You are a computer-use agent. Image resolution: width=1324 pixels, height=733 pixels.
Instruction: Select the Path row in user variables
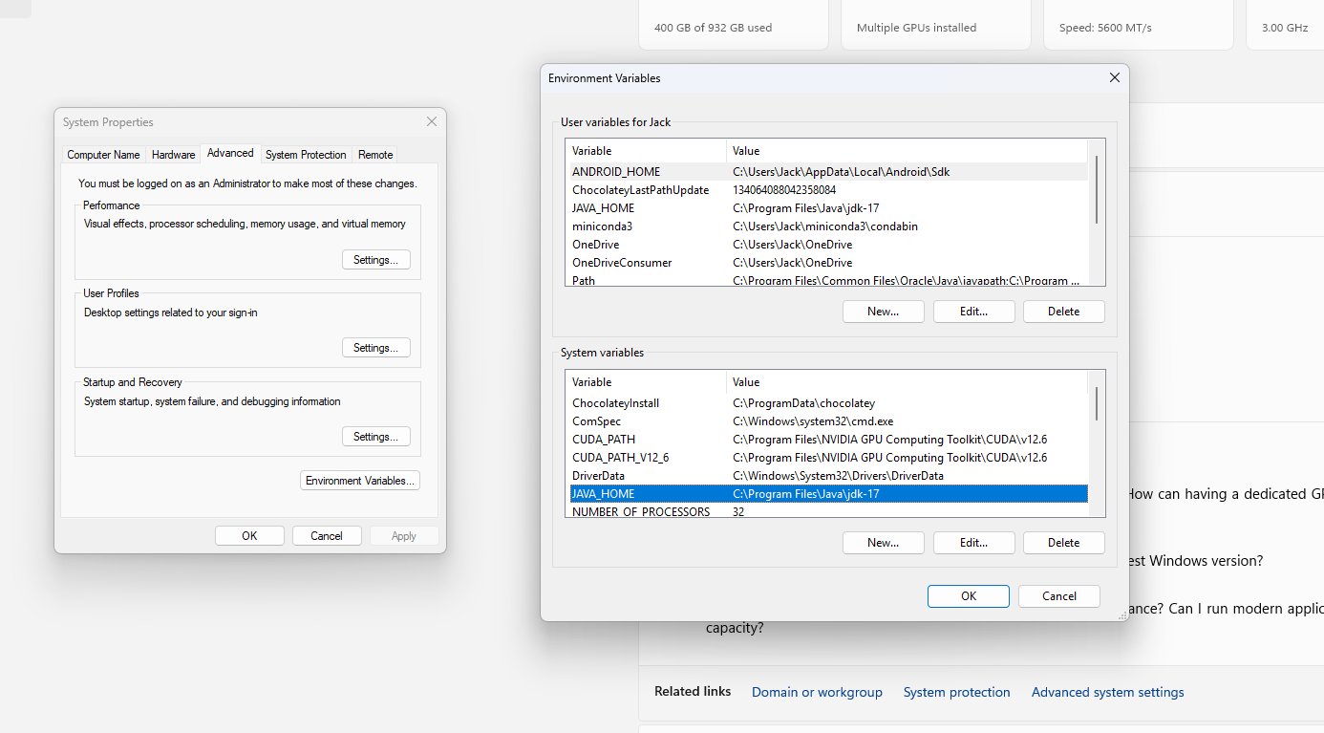(x=584, y=281)
